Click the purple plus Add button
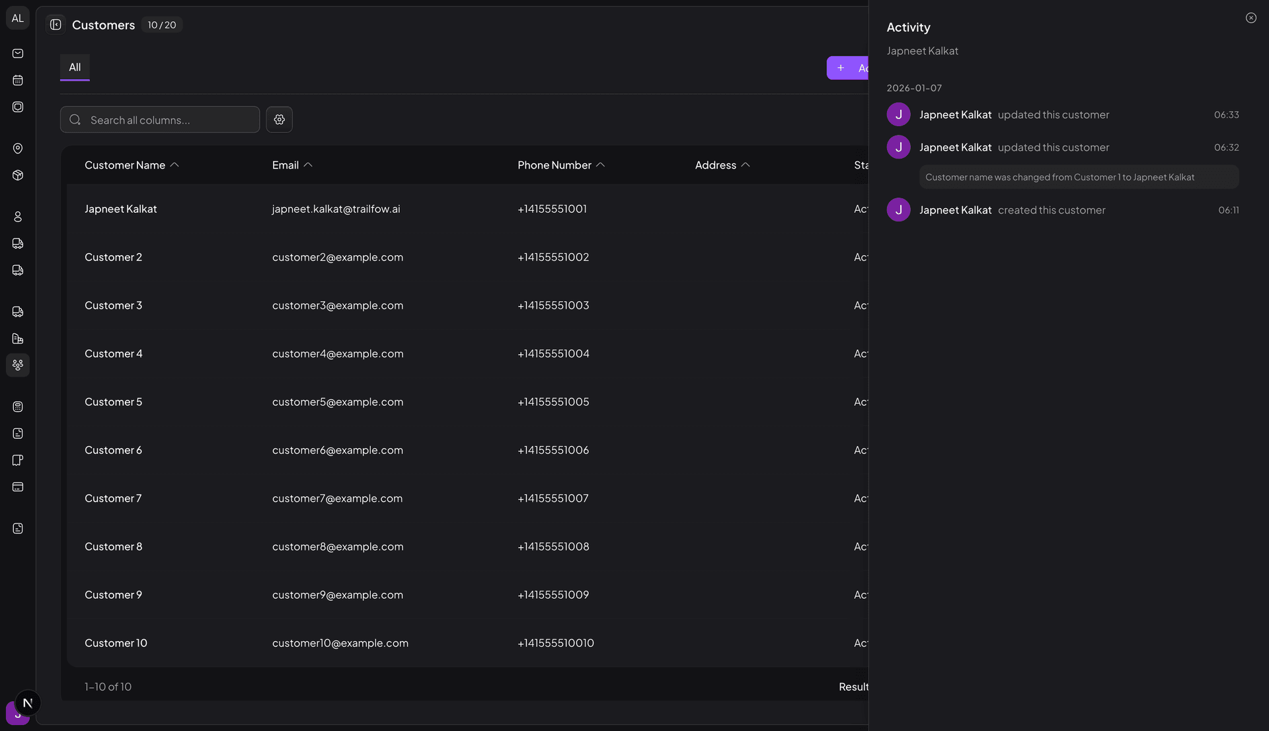 848,68
